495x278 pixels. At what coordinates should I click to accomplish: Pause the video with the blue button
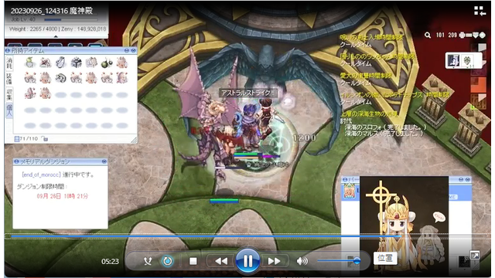(x=247, y=261)
